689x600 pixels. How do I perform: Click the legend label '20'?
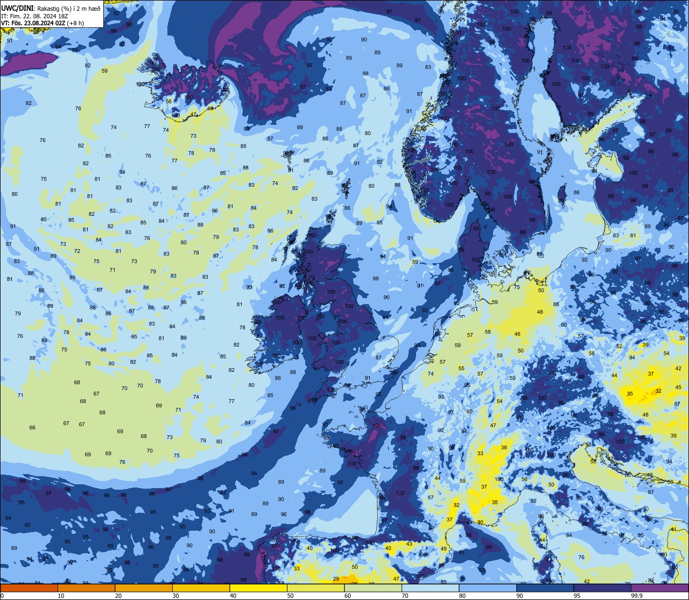(118, 596)
